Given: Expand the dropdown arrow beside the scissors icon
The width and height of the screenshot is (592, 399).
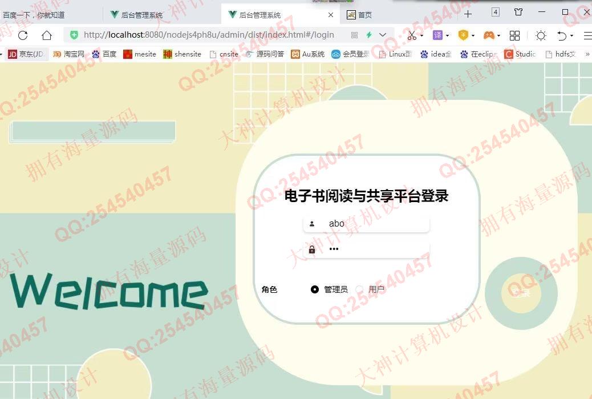Looking at the screenshot, I should (421, 35).
